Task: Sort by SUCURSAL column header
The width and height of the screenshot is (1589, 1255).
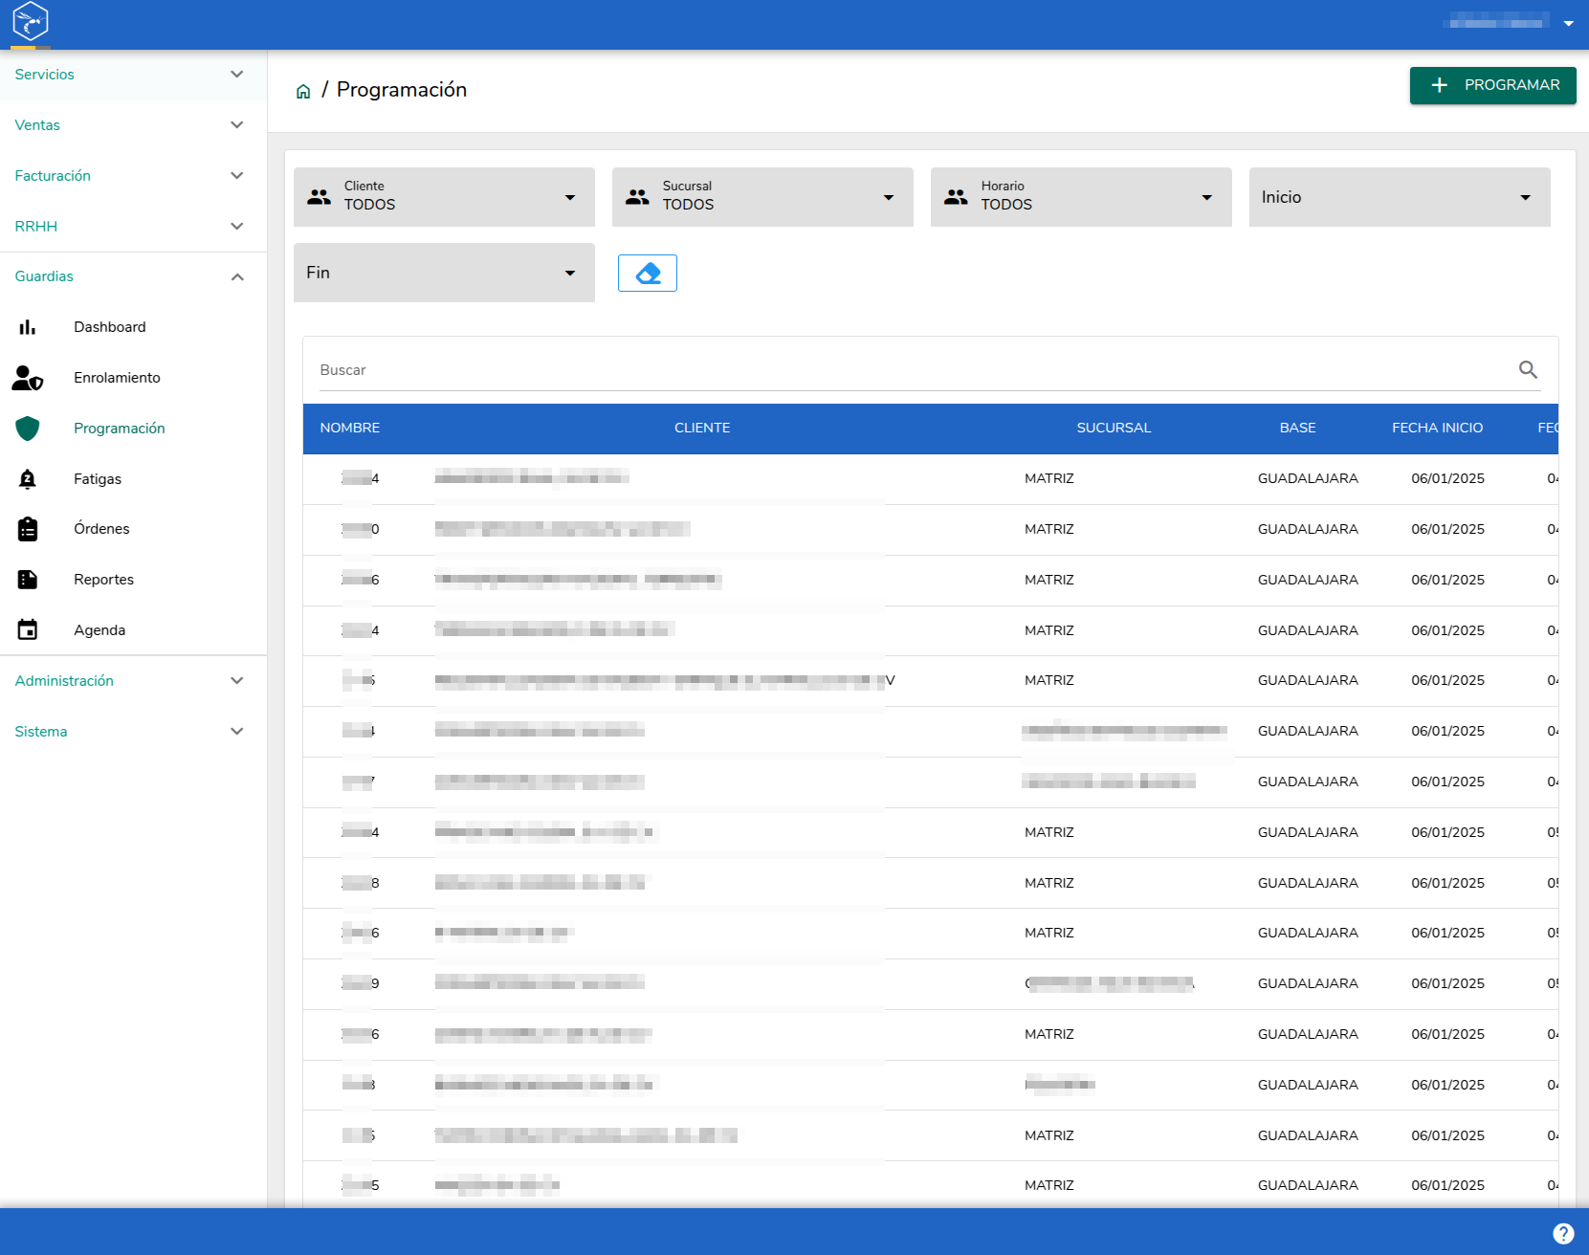Action: click(x=1114, y=428)
